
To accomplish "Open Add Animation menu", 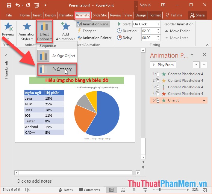I will [66, 31].
